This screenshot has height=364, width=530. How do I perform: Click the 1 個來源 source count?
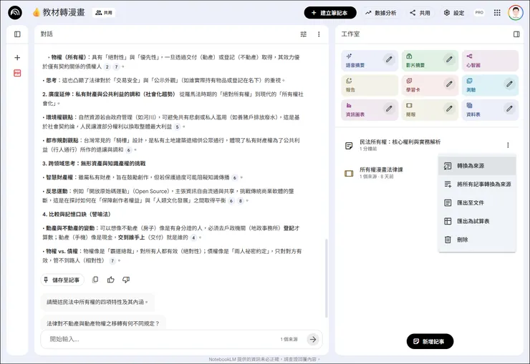[x=289, y=340]
